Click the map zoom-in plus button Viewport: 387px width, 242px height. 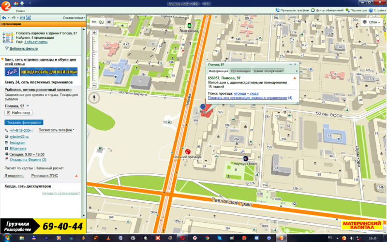coord(94,33)
